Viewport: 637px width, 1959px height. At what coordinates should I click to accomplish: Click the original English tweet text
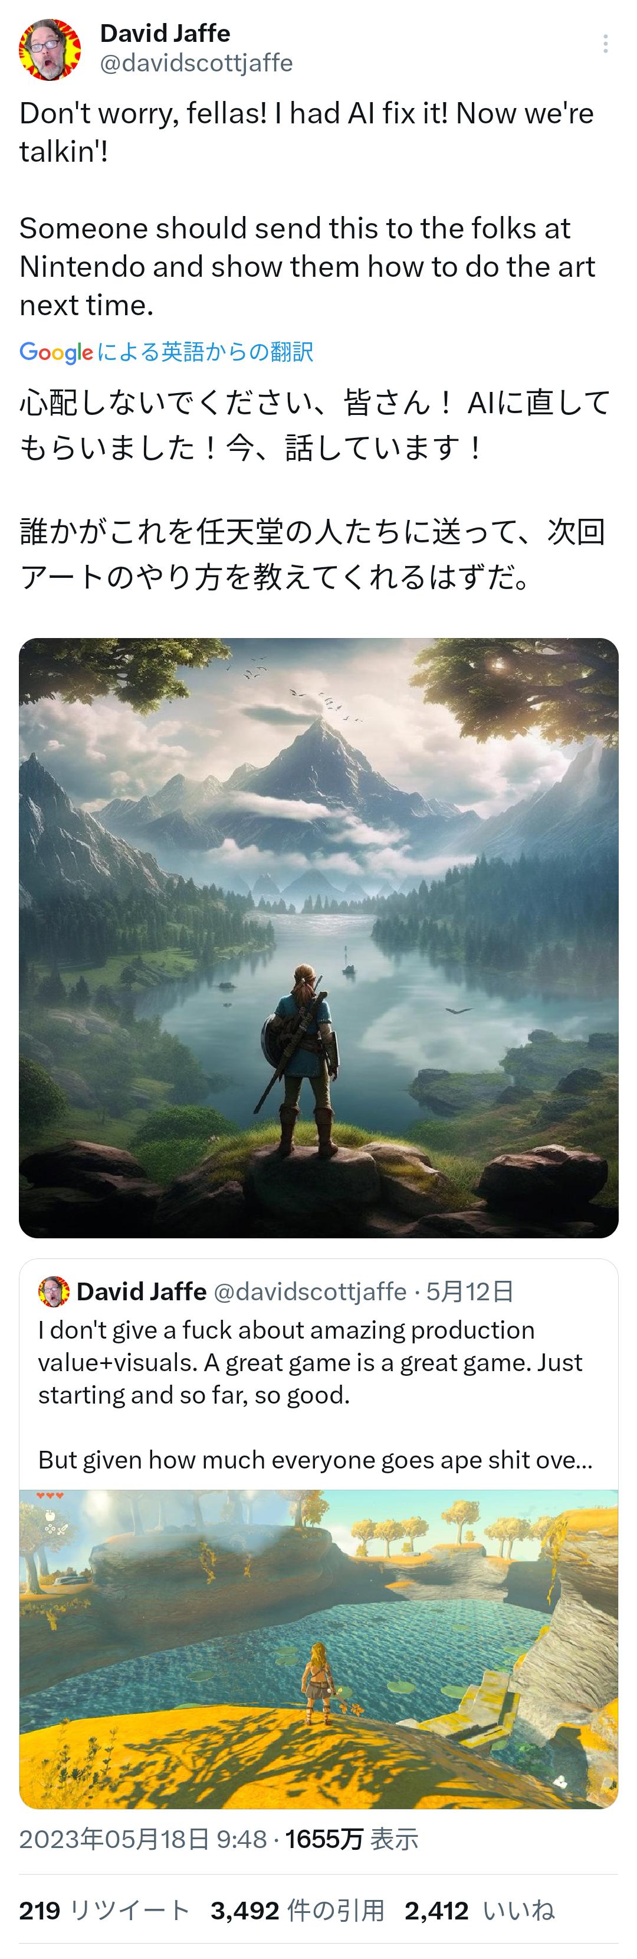(308, 209)
